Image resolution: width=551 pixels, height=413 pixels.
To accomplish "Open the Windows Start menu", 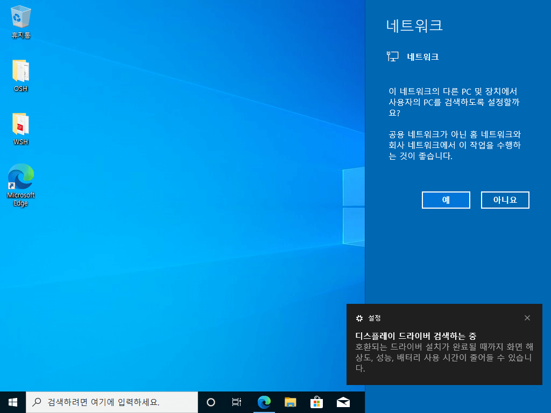I will click(x=13, y=402).
